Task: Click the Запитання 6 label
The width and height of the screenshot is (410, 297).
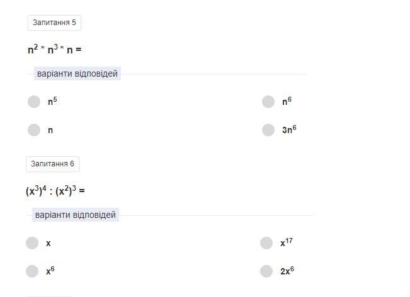Action: pos(52,165)
